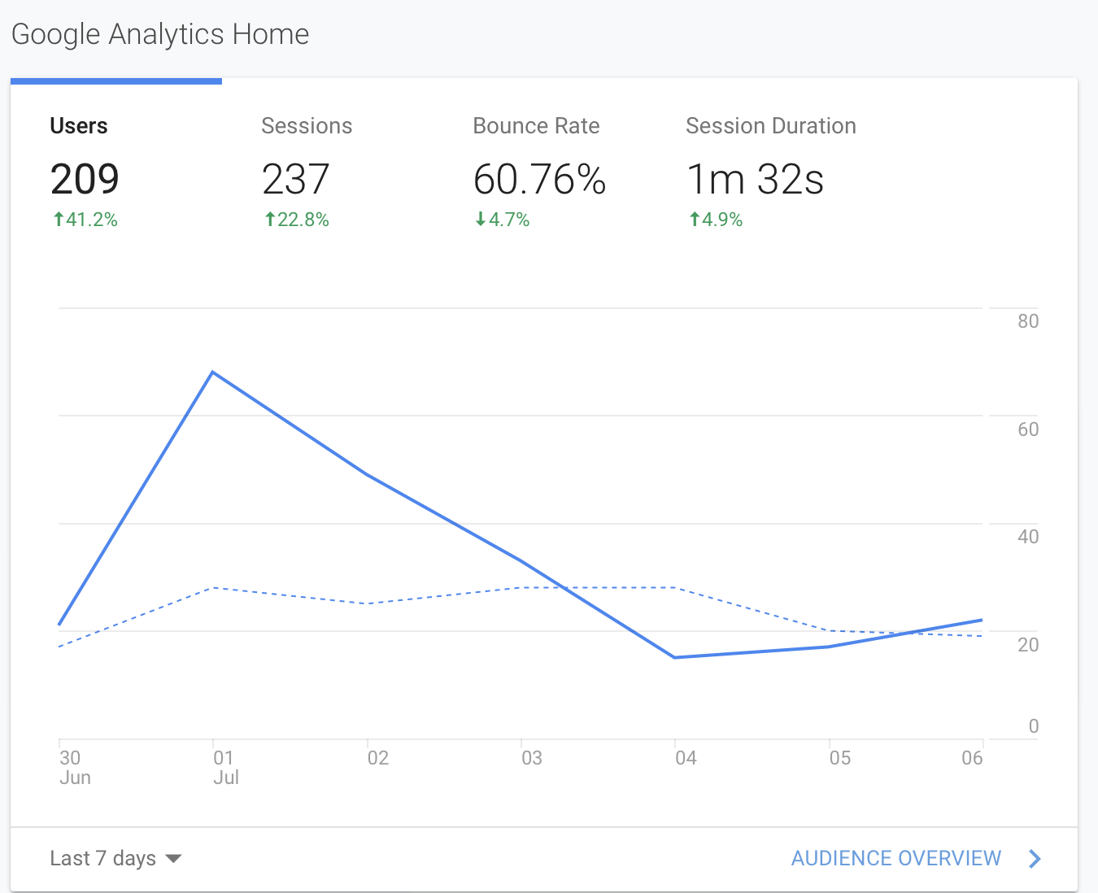Click the Google Analytics Home heading
Viewport: 1098px width, 893px height.
[160, 35]
